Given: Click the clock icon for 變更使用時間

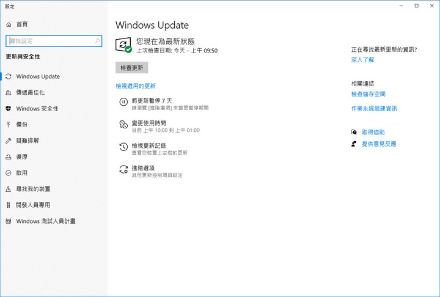Looking at the screenshot, I should (123, 124).
